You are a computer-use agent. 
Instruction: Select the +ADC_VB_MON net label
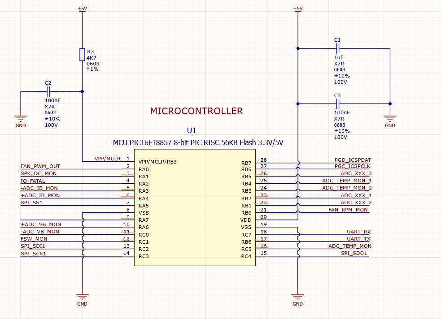(x=41, y=224)
